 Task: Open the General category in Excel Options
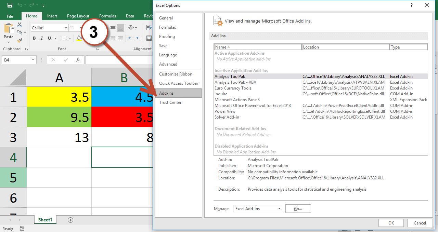click(x=178, y=18)
